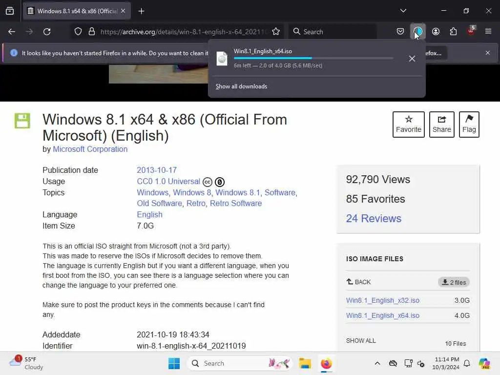This screenshot has width=500, height=375.
Task: Click SHOW ALL download options
Action: 361,340
